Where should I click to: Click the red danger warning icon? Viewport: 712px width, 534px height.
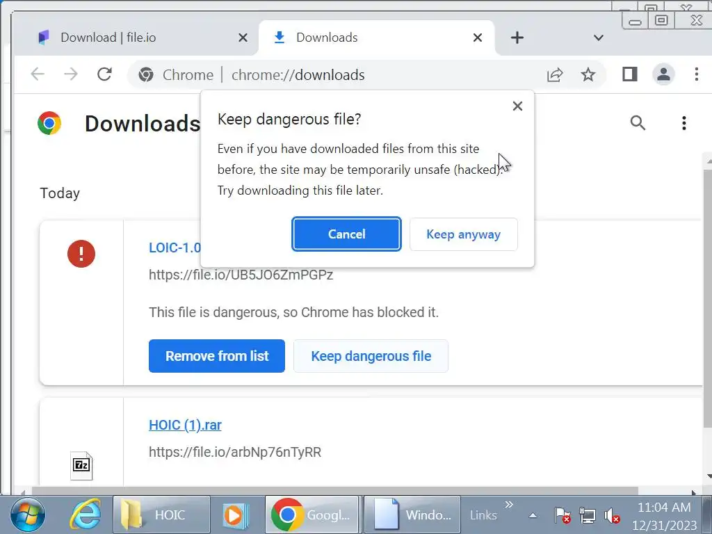click(81, 253)
